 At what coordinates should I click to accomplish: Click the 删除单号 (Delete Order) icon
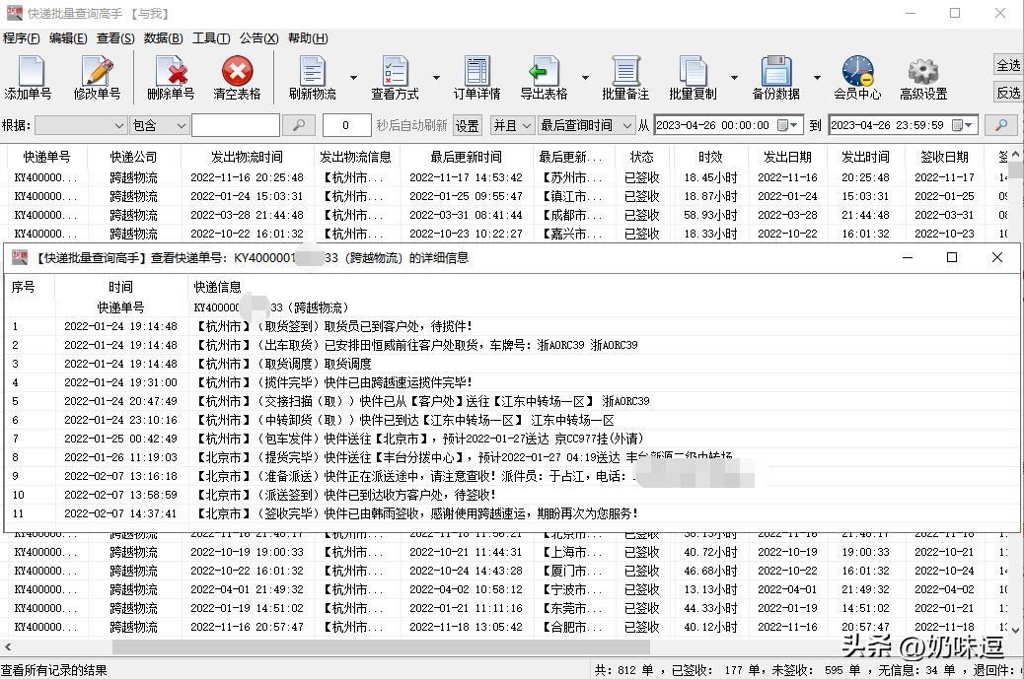(172, 75)
